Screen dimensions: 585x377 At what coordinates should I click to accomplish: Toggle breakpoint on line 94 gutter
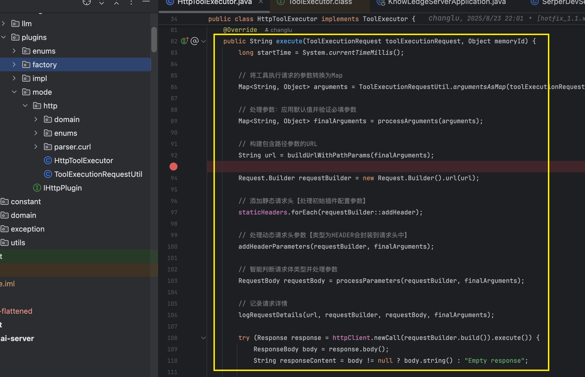coord(174,178)
